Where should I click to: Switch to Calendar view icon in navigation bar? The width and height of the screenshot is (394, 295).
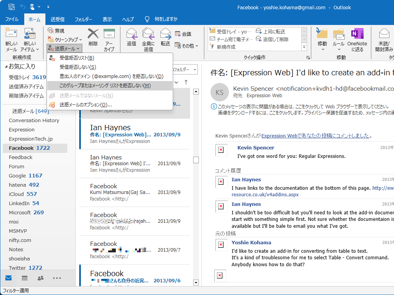25,278
